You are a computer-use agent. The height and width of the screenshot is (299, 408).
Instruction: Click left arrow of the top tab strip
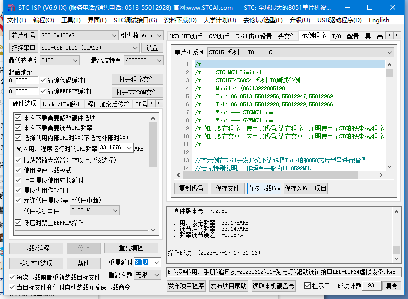[389, 35]
